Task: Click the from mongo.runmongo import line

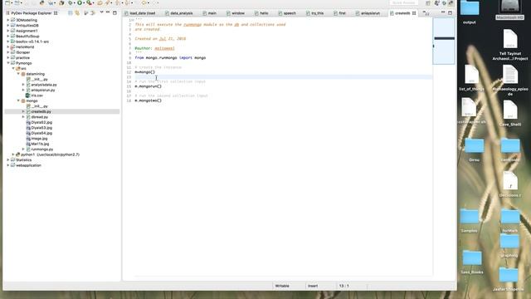Action: (170, 58)
